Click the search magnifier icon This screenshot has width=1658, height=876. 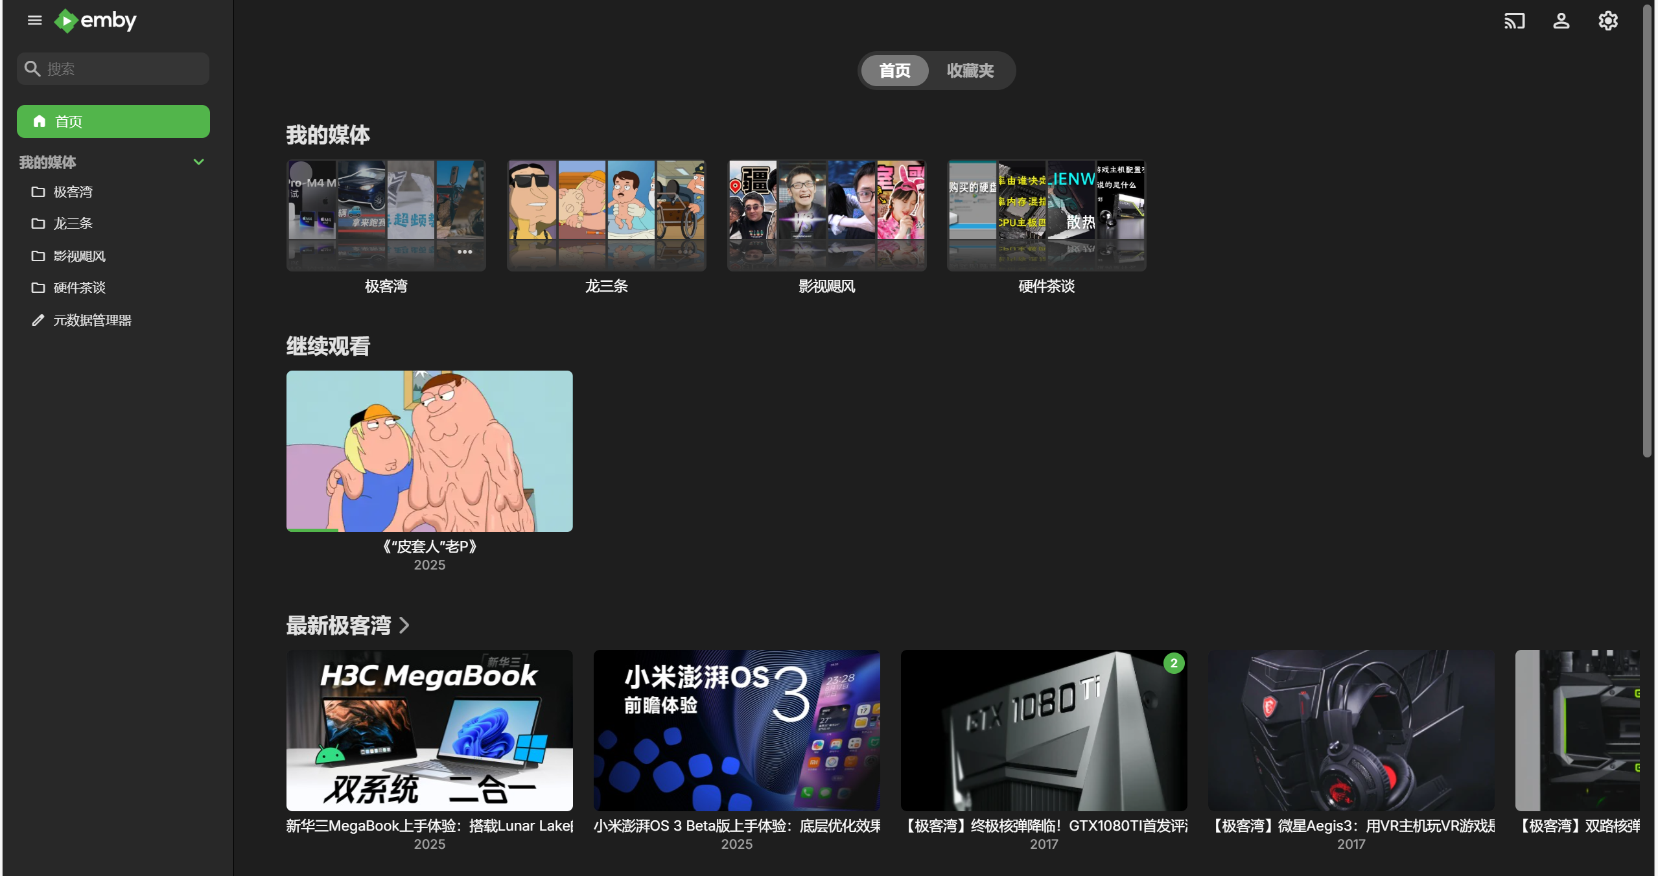[32, 69]
